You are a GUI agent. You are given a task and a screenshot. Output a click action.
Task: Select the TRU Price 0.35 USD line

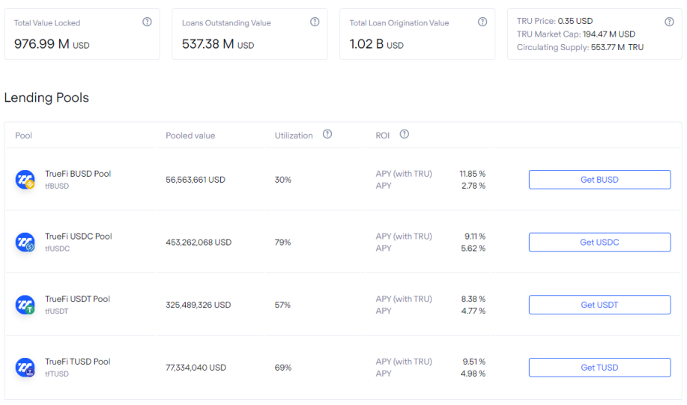554,21
